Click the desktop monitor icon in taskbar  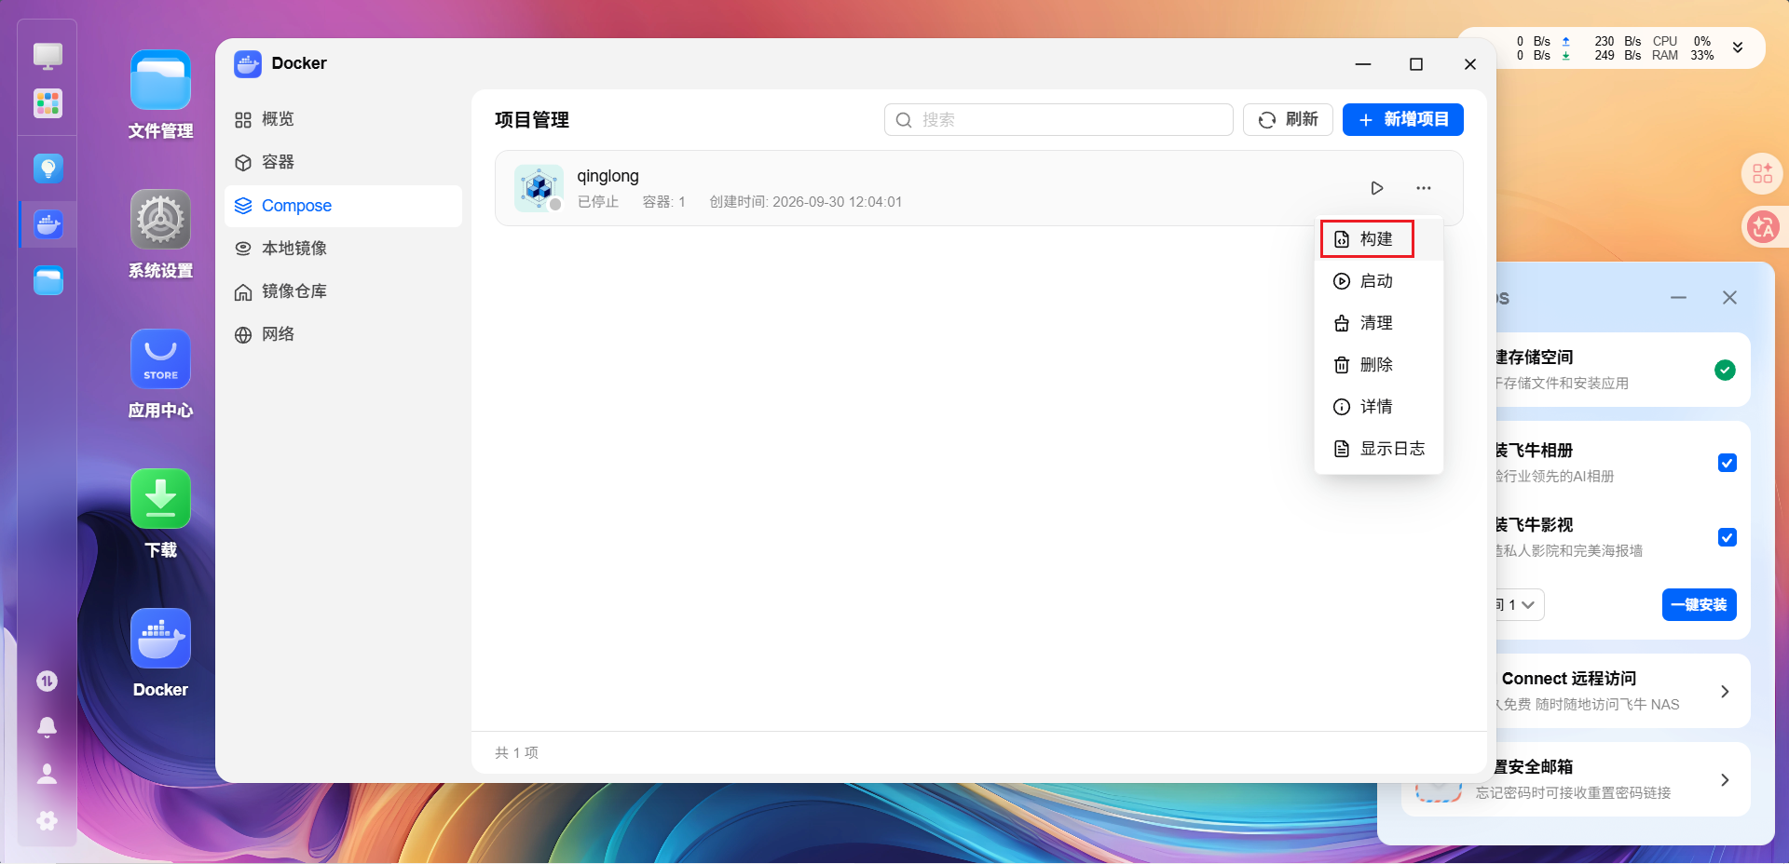[x=48, y=56]
